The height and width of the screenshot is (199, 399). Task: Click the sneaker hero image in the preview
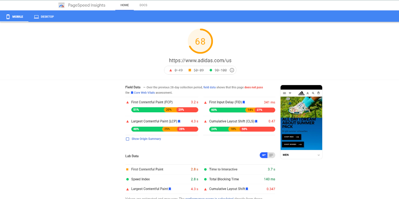[x=301, y=107]
